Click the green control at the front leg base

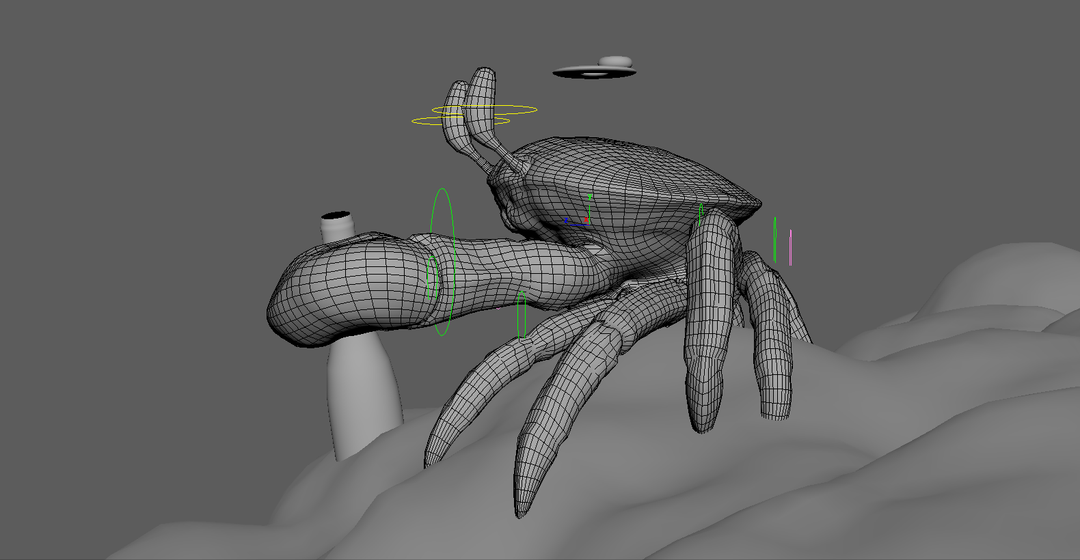[x=522, y=315]
